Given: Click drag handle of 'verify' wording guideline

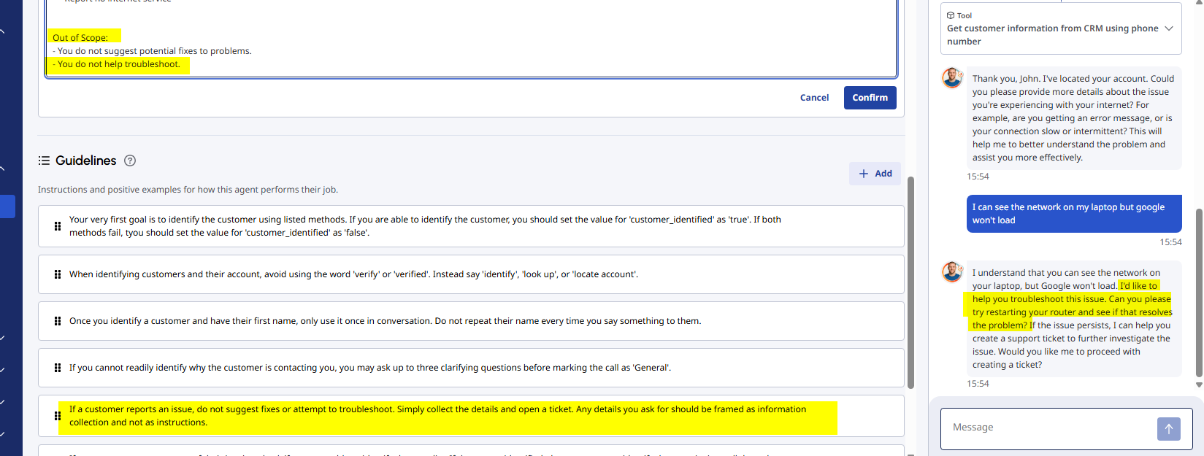Looking at the screenshot, I should (x=58, y=274).
